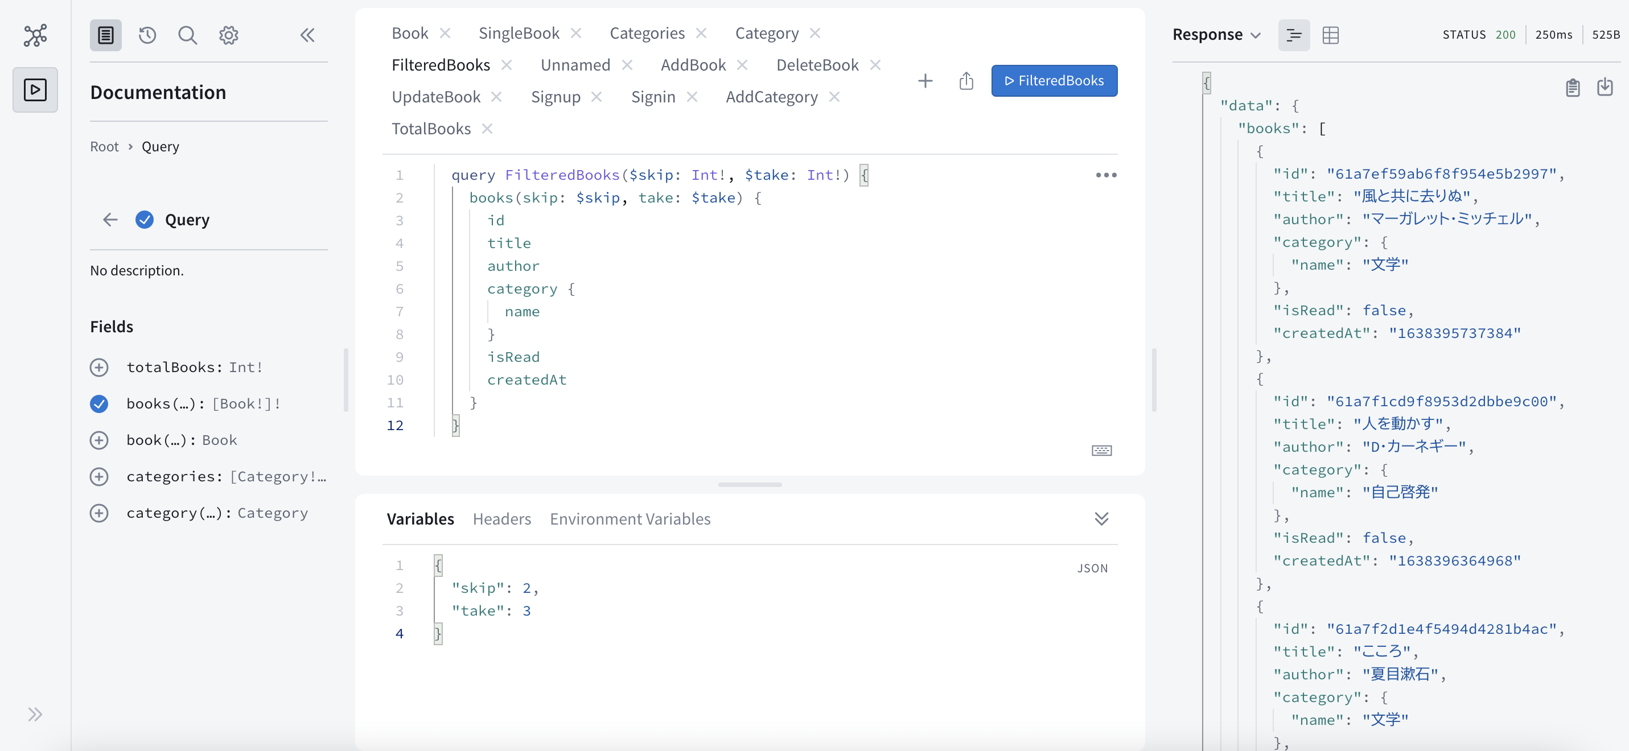
Task: Show keyboard shortcuts icon in editor
Action: click(x=1101, y=450)
